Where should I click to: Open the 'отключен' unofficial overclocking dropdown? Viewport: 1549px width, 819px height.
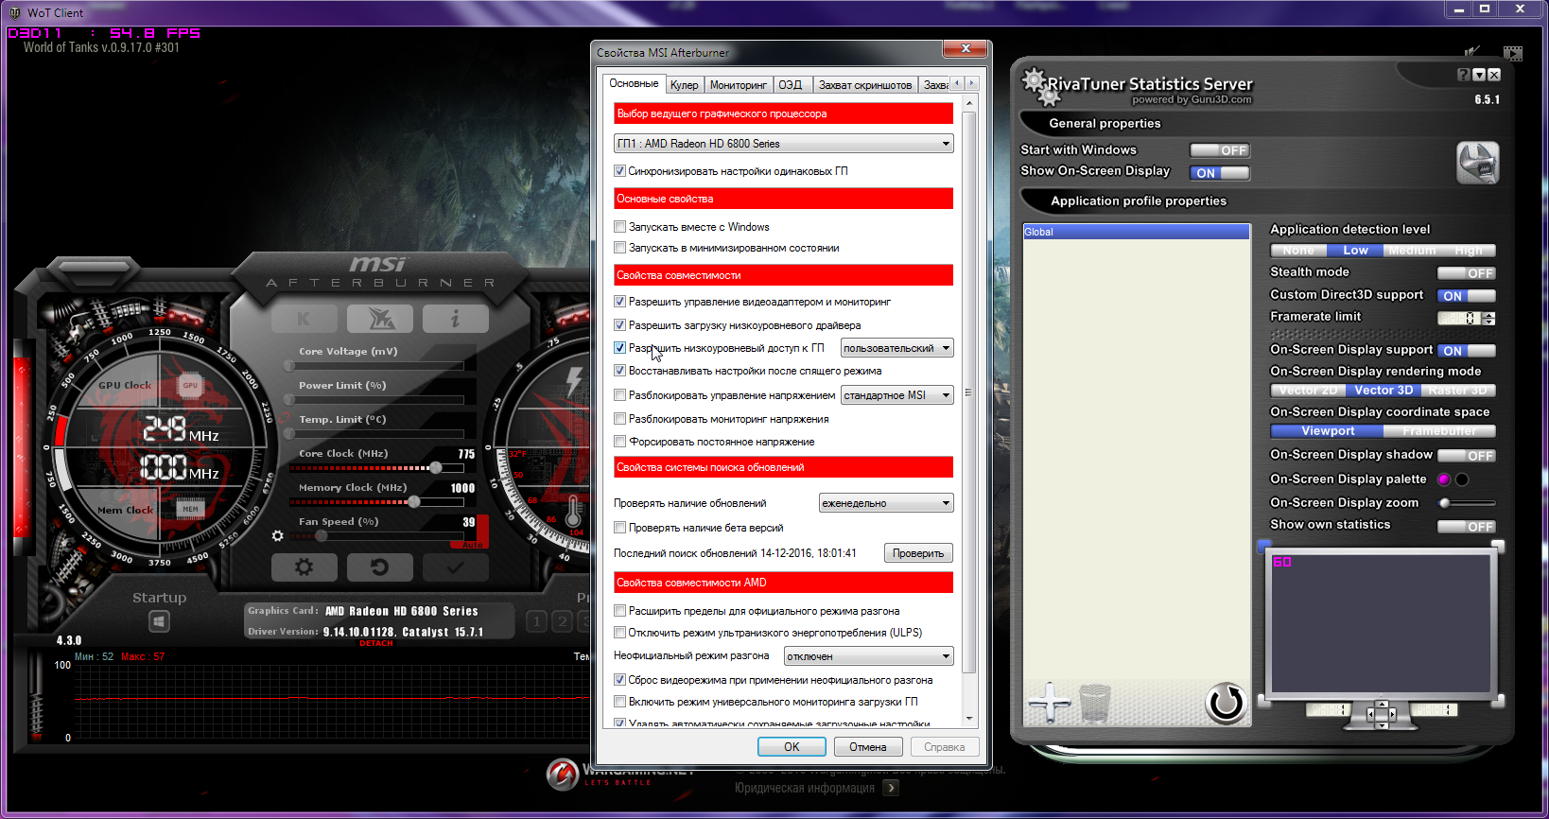click(867, 656)
